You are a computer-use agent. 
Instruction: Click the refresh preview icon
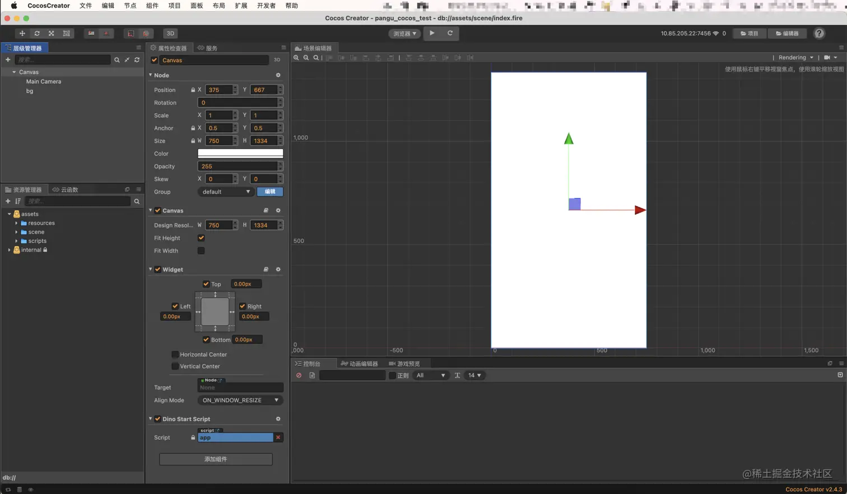pyautogui.click(x=450, y=33)
